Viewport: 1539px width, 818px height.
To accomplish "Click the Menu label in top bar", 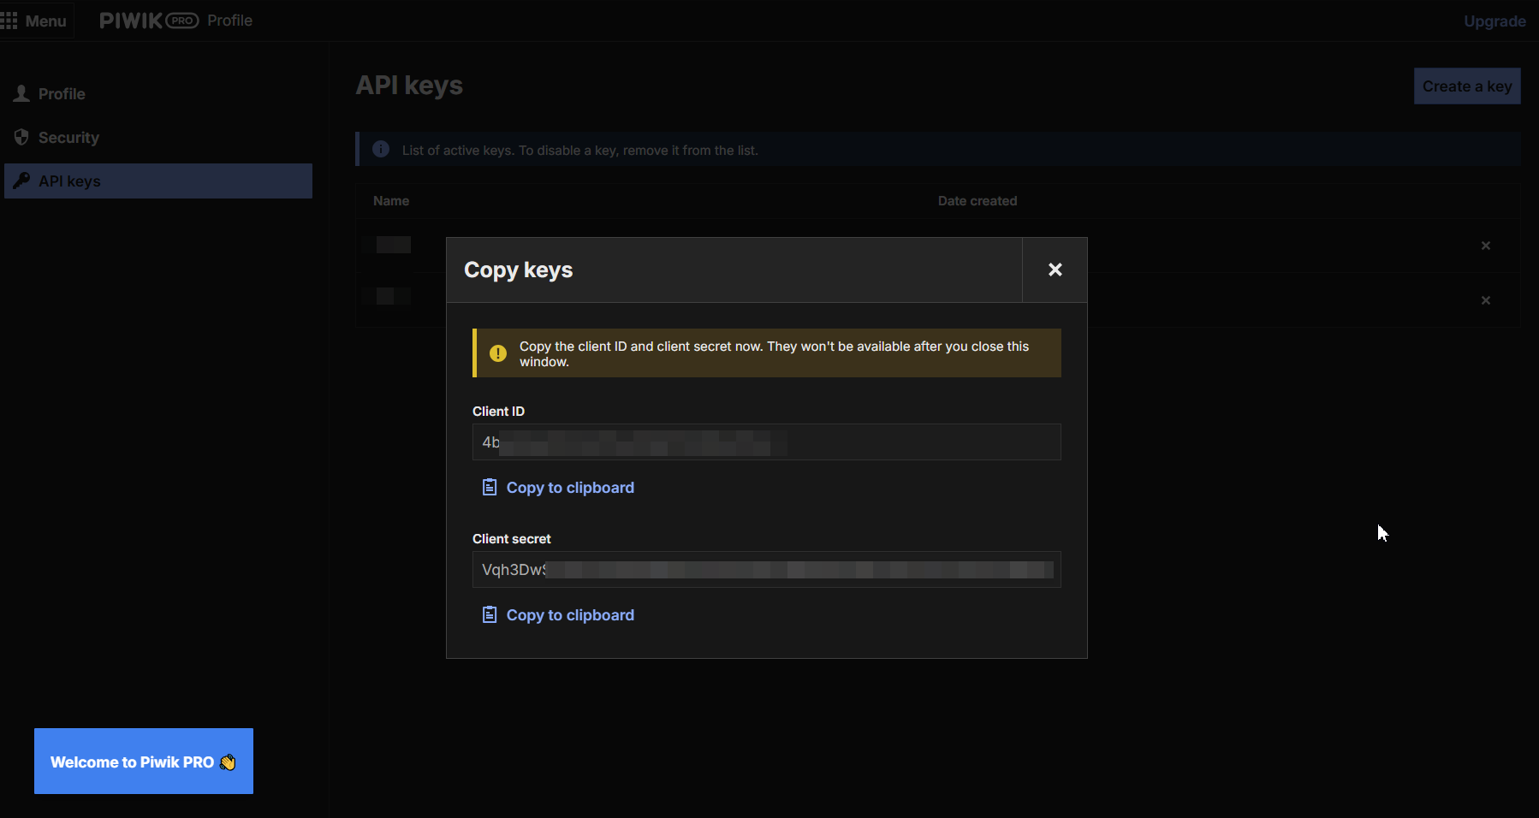I will pyautogui.click(x=45, y=21).
